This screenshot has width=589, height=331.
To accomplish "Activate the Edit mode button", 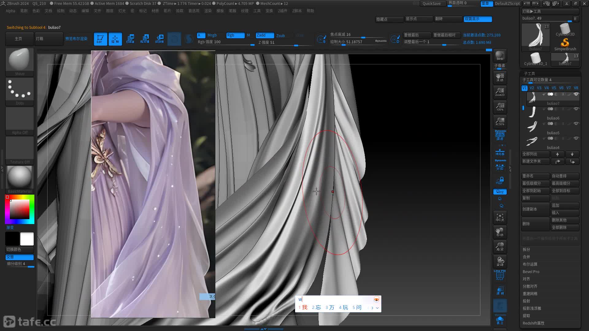I will pos(100,39).
